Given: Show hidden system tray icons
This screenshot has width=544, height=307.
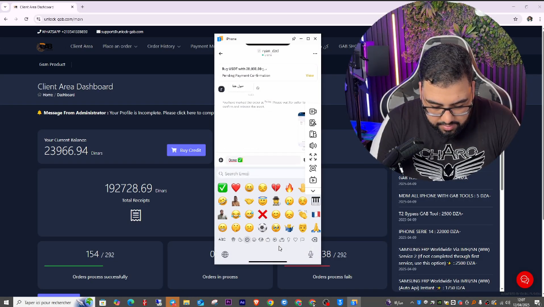Looking at the screenshot, I should [412, 302].
